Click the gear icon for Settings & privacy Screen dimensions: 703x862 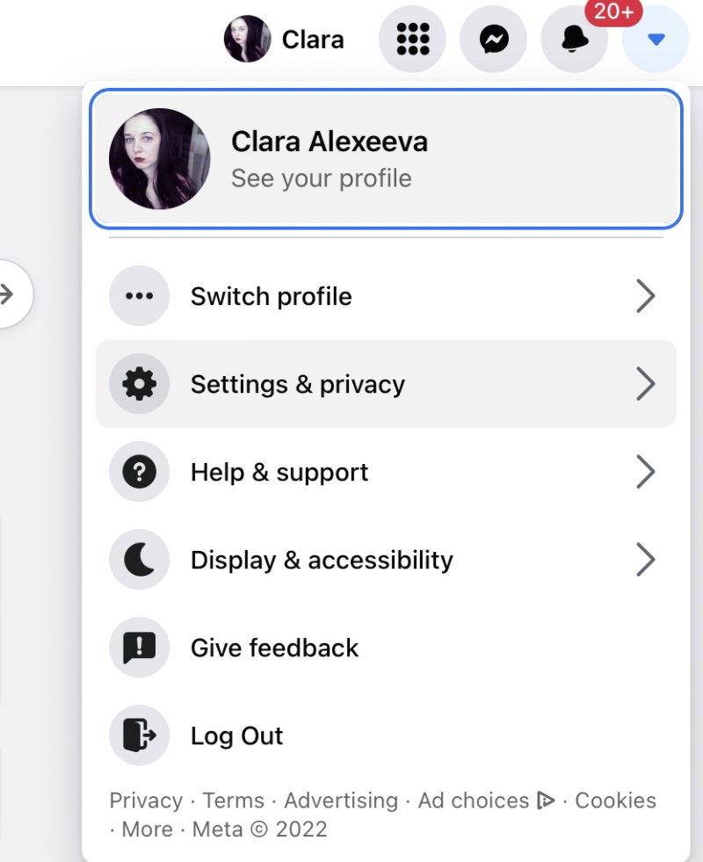coord(139,384)
